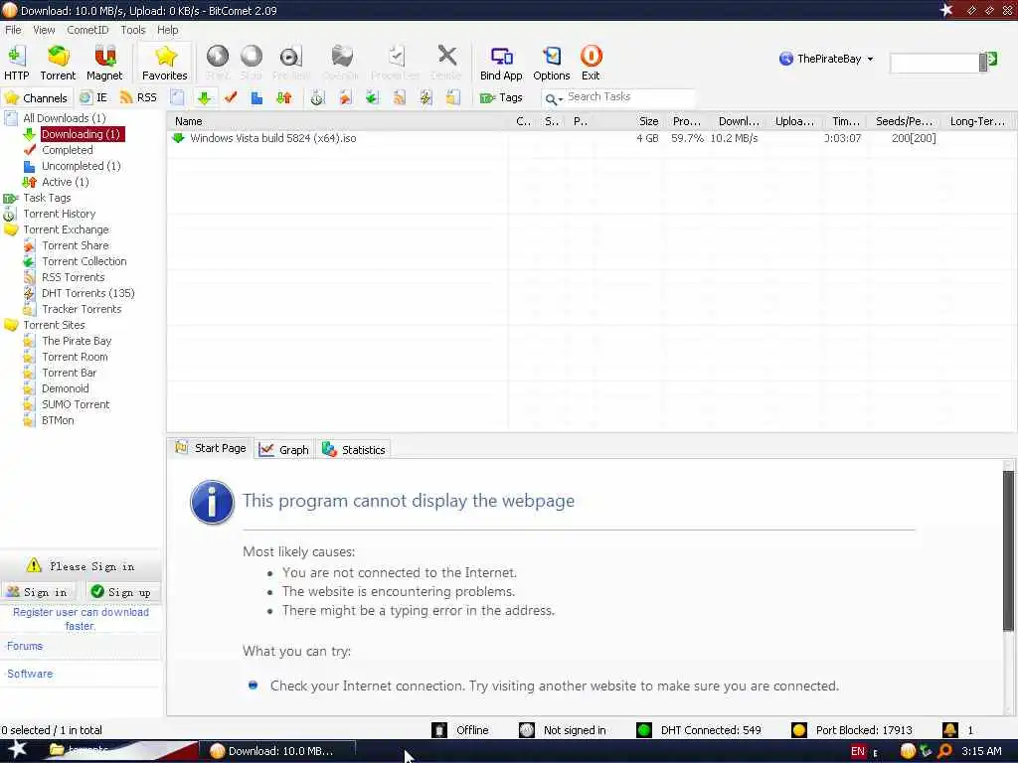The image size is (1018, 763).
Task: Open the View menu
Action: coord(44,30)
